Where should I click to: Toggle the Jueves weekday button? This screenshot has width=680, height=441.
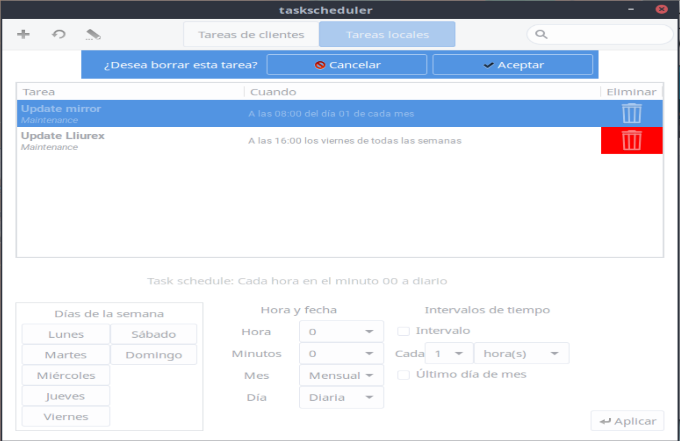point(66,396)
